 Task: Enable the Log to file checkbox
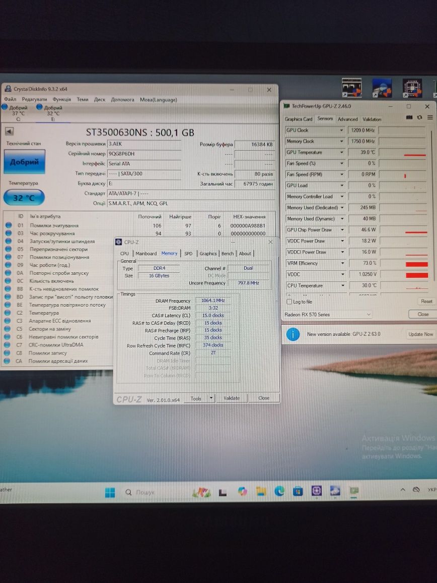[289, 302]
